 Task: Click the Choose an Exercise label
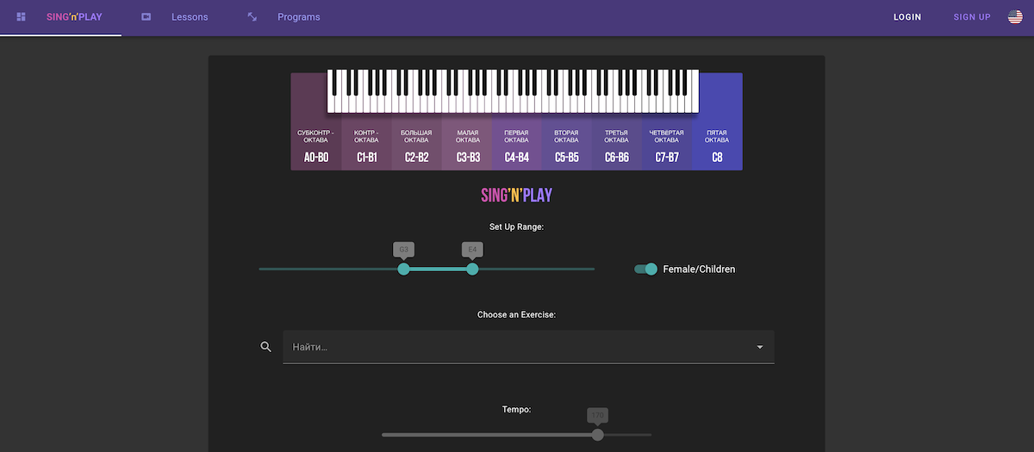coord(517,315)
